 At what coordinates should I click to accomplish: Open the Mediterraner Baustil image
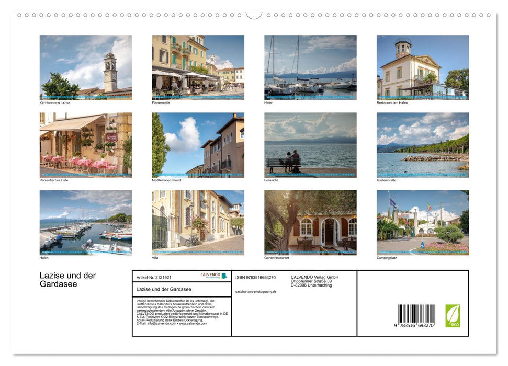(x=198, y=145)
